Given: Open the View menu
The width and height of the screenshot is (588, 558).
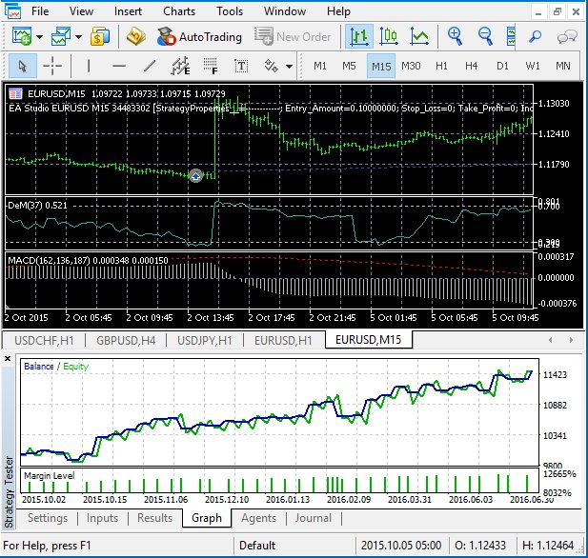Looking at the screenshot, I should [x=81, y=11].
